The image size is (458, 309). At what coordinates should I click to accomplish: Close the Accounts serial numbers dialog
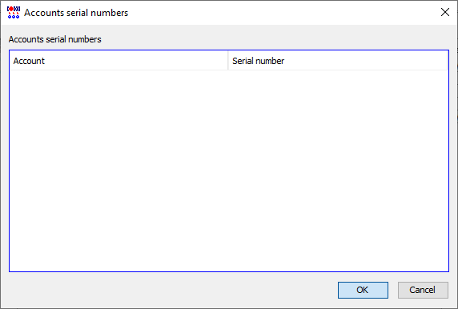click(445, 12)
